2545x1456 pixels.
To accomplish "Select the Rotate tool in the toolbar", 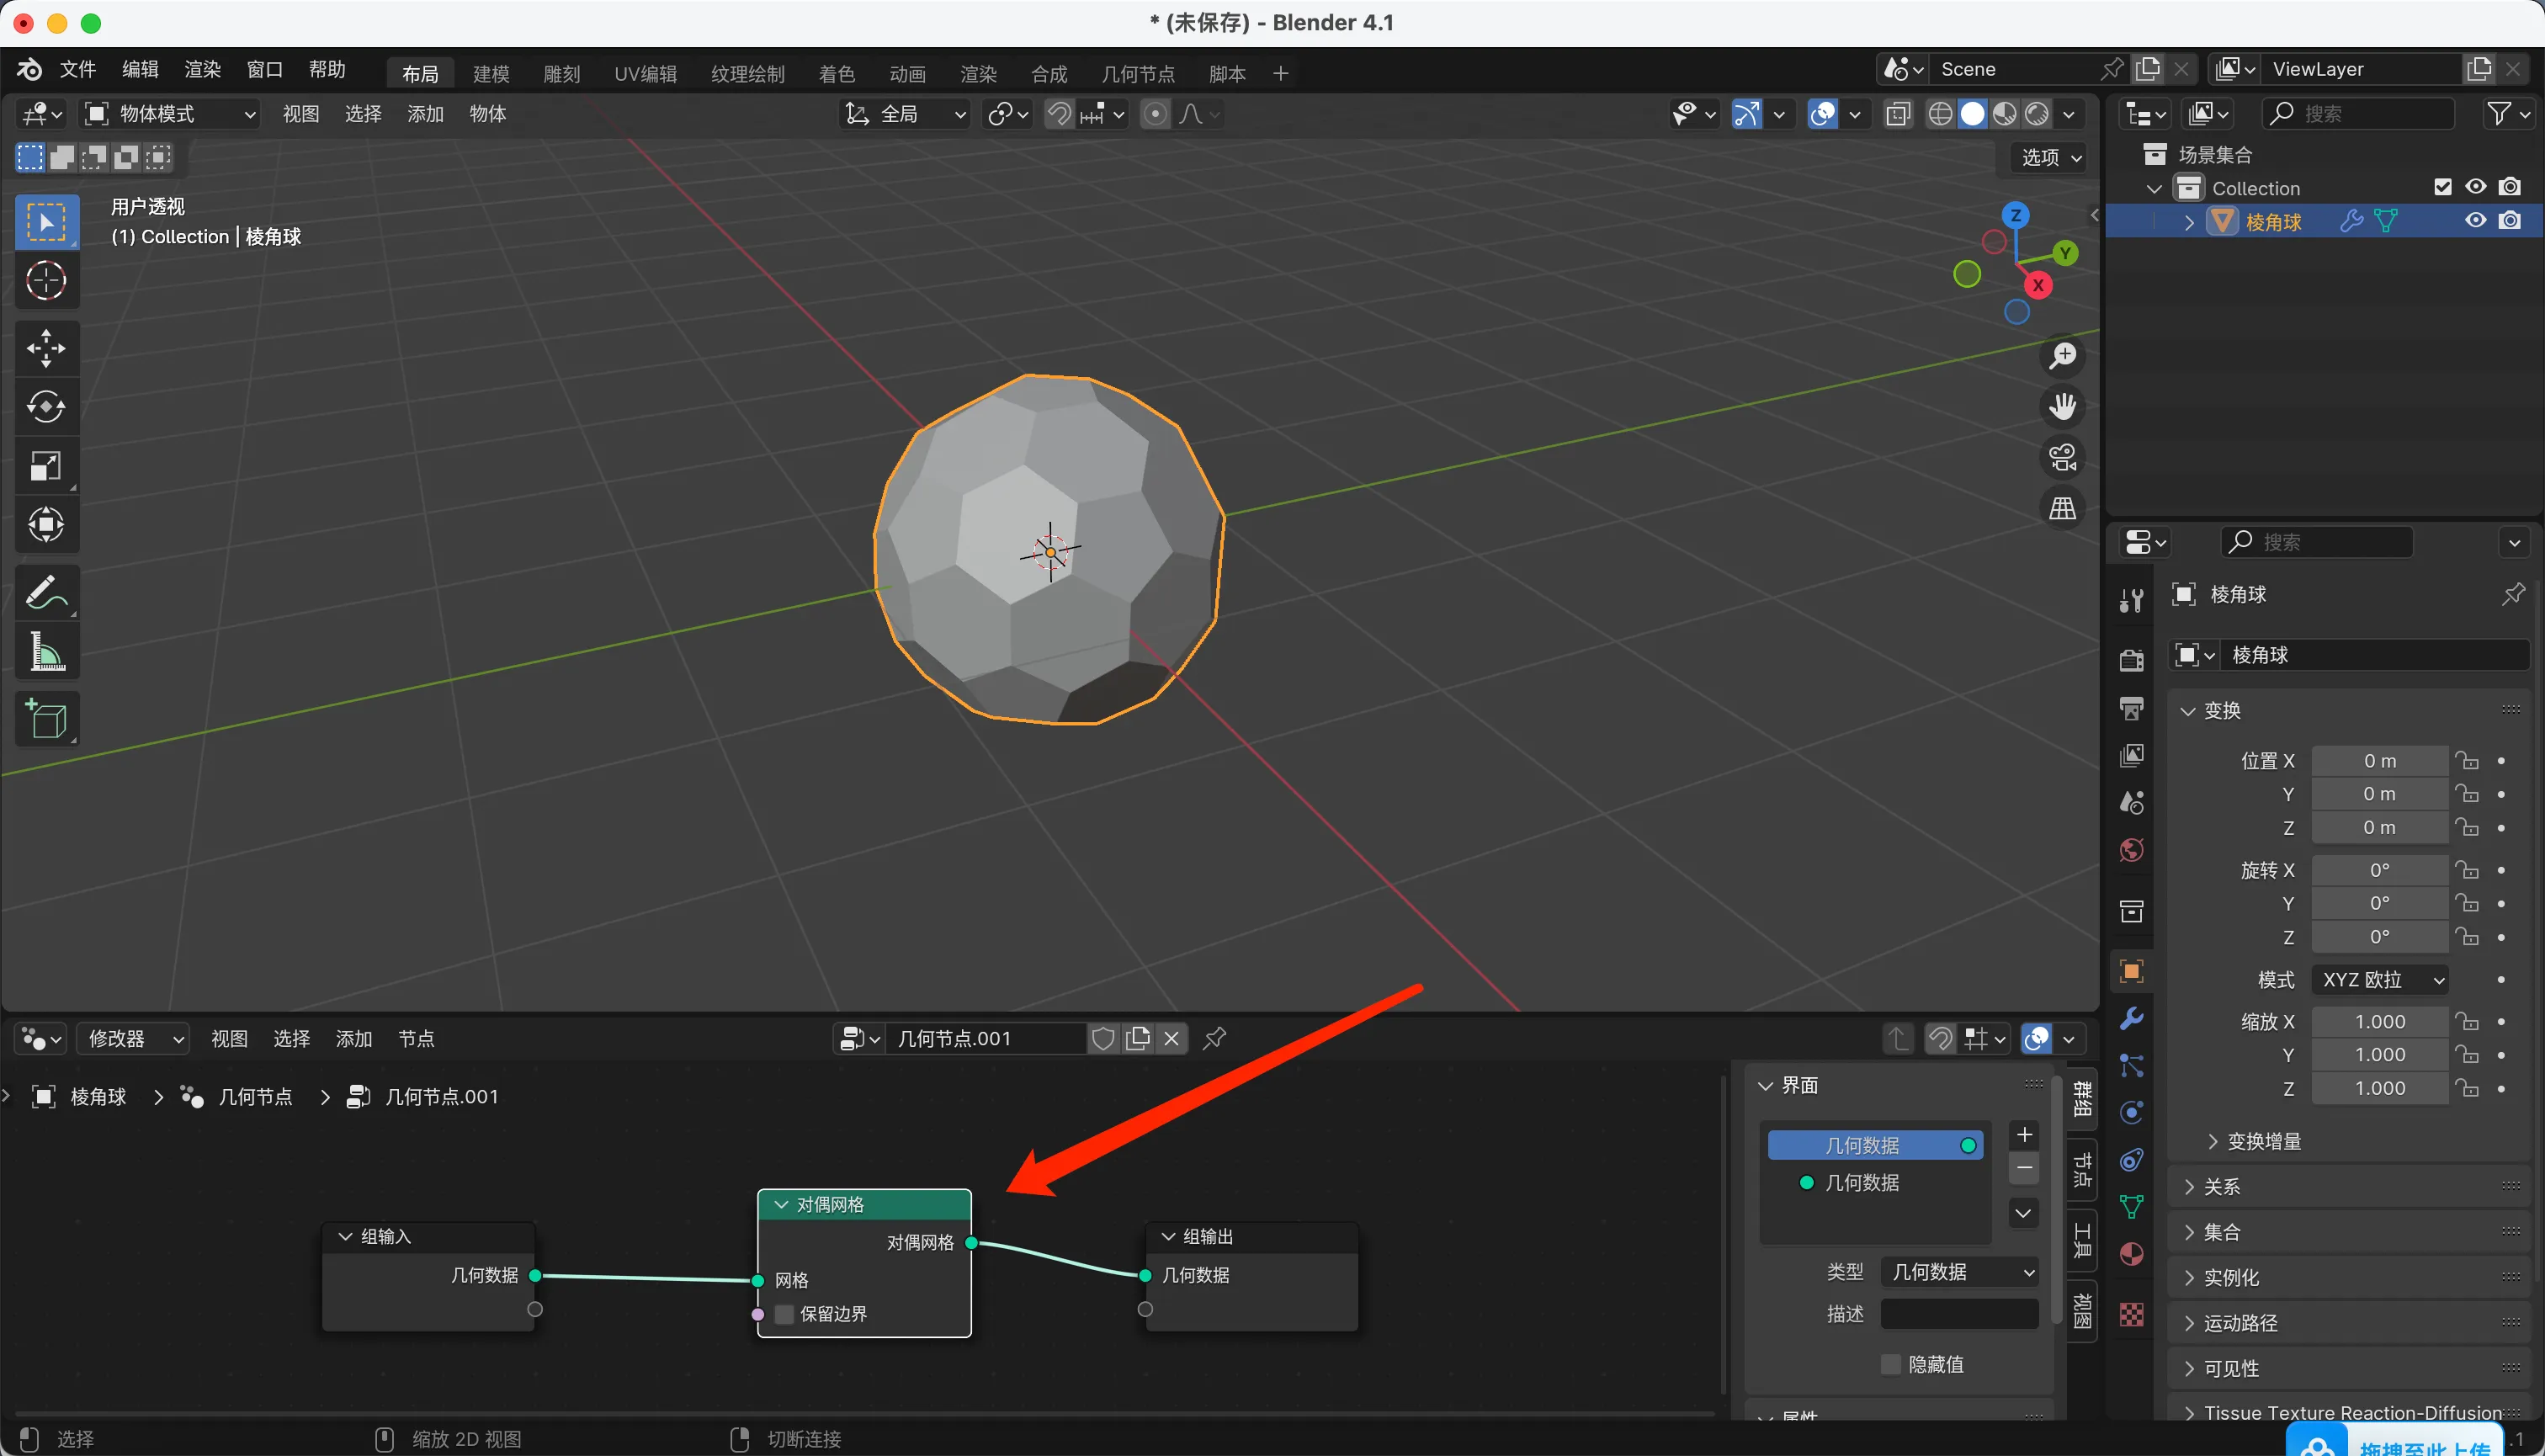I will (x=46, y=407).
